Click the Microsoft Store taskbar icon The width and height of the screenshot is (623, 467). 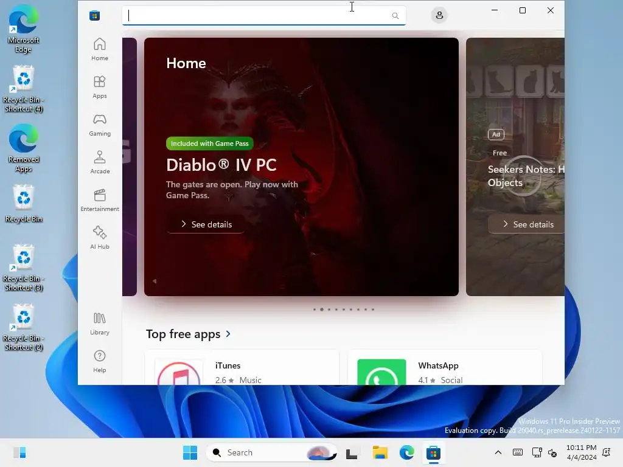[x=433, y=452]
